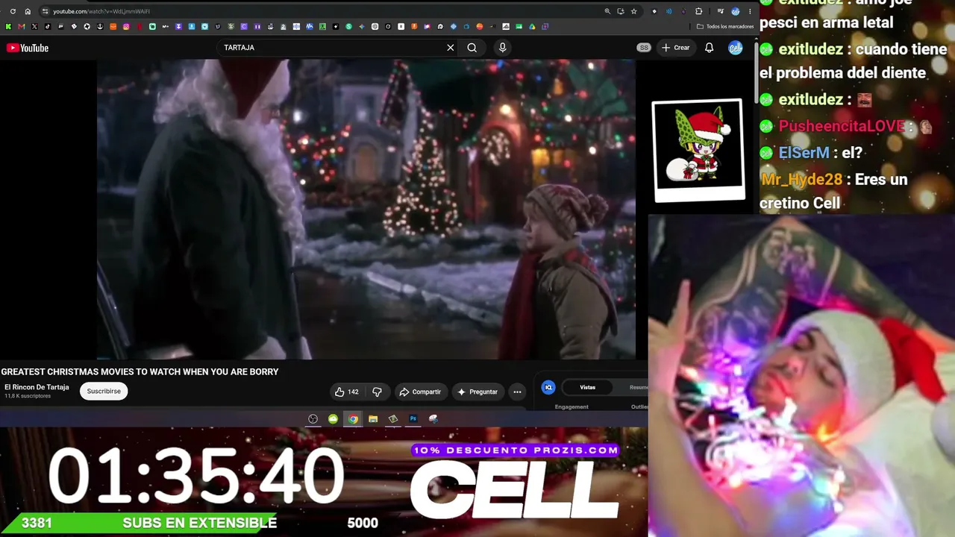955x537 pixels.
Task: Bookmark this page with the star
Action: (x=634, y=11)
